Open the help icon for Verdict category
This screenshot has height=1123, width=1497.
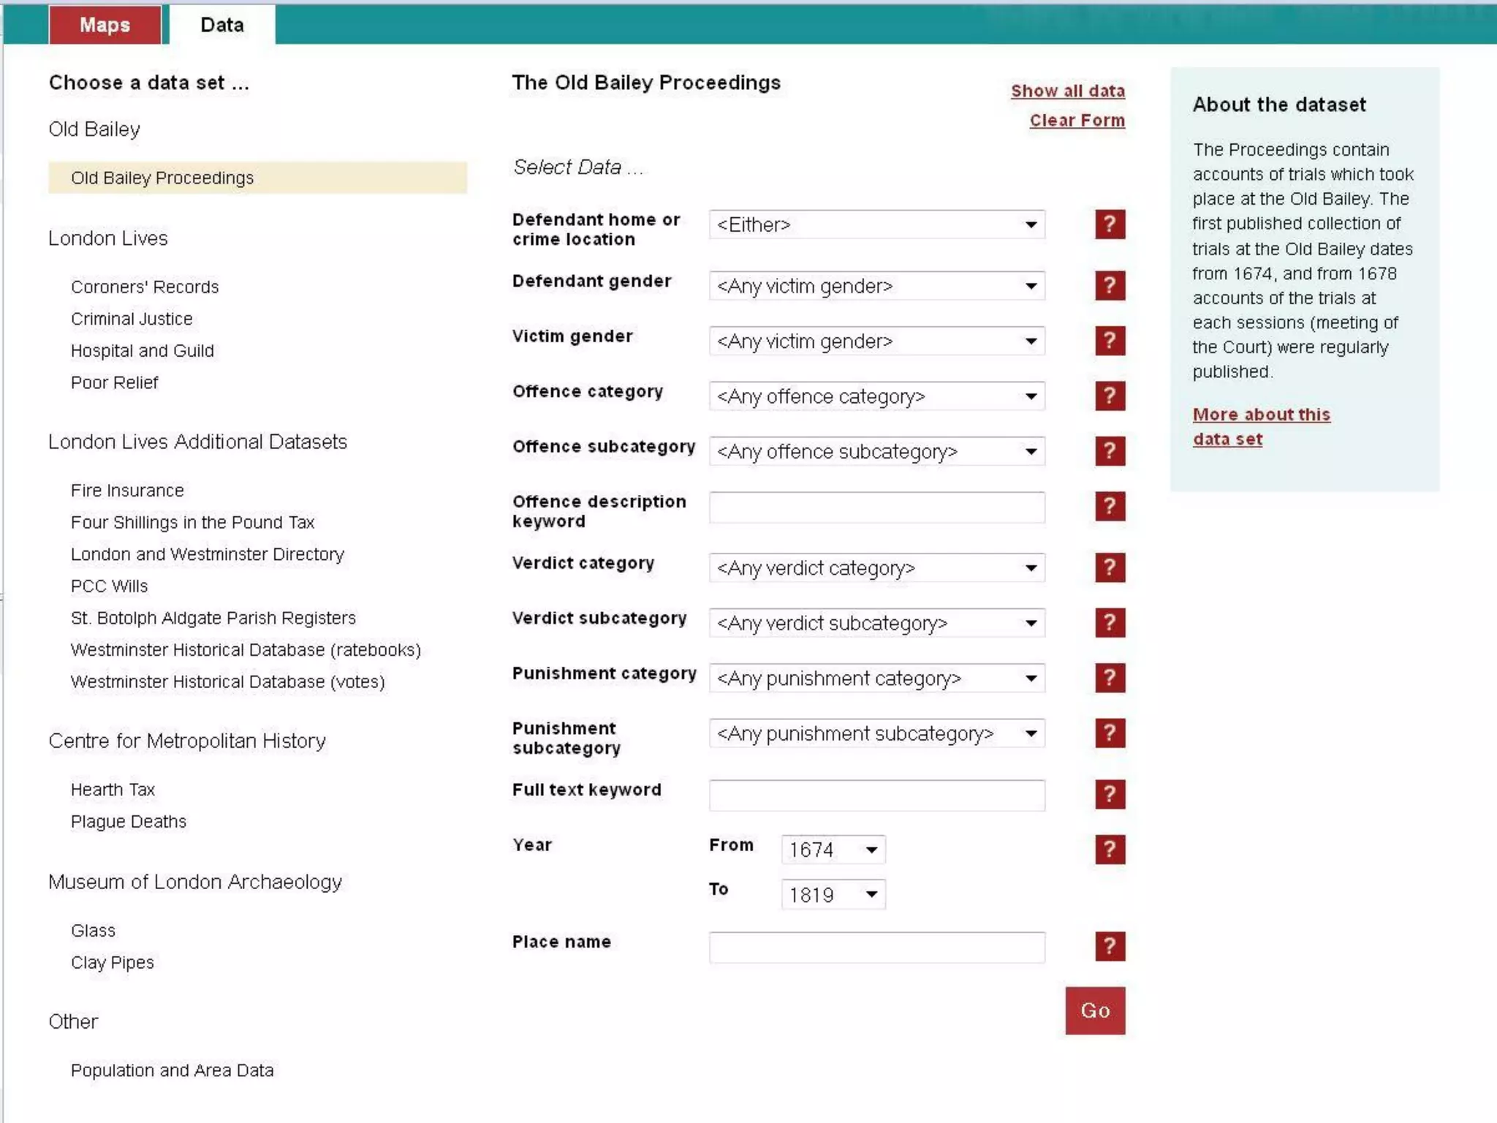tap(1109, 567)
